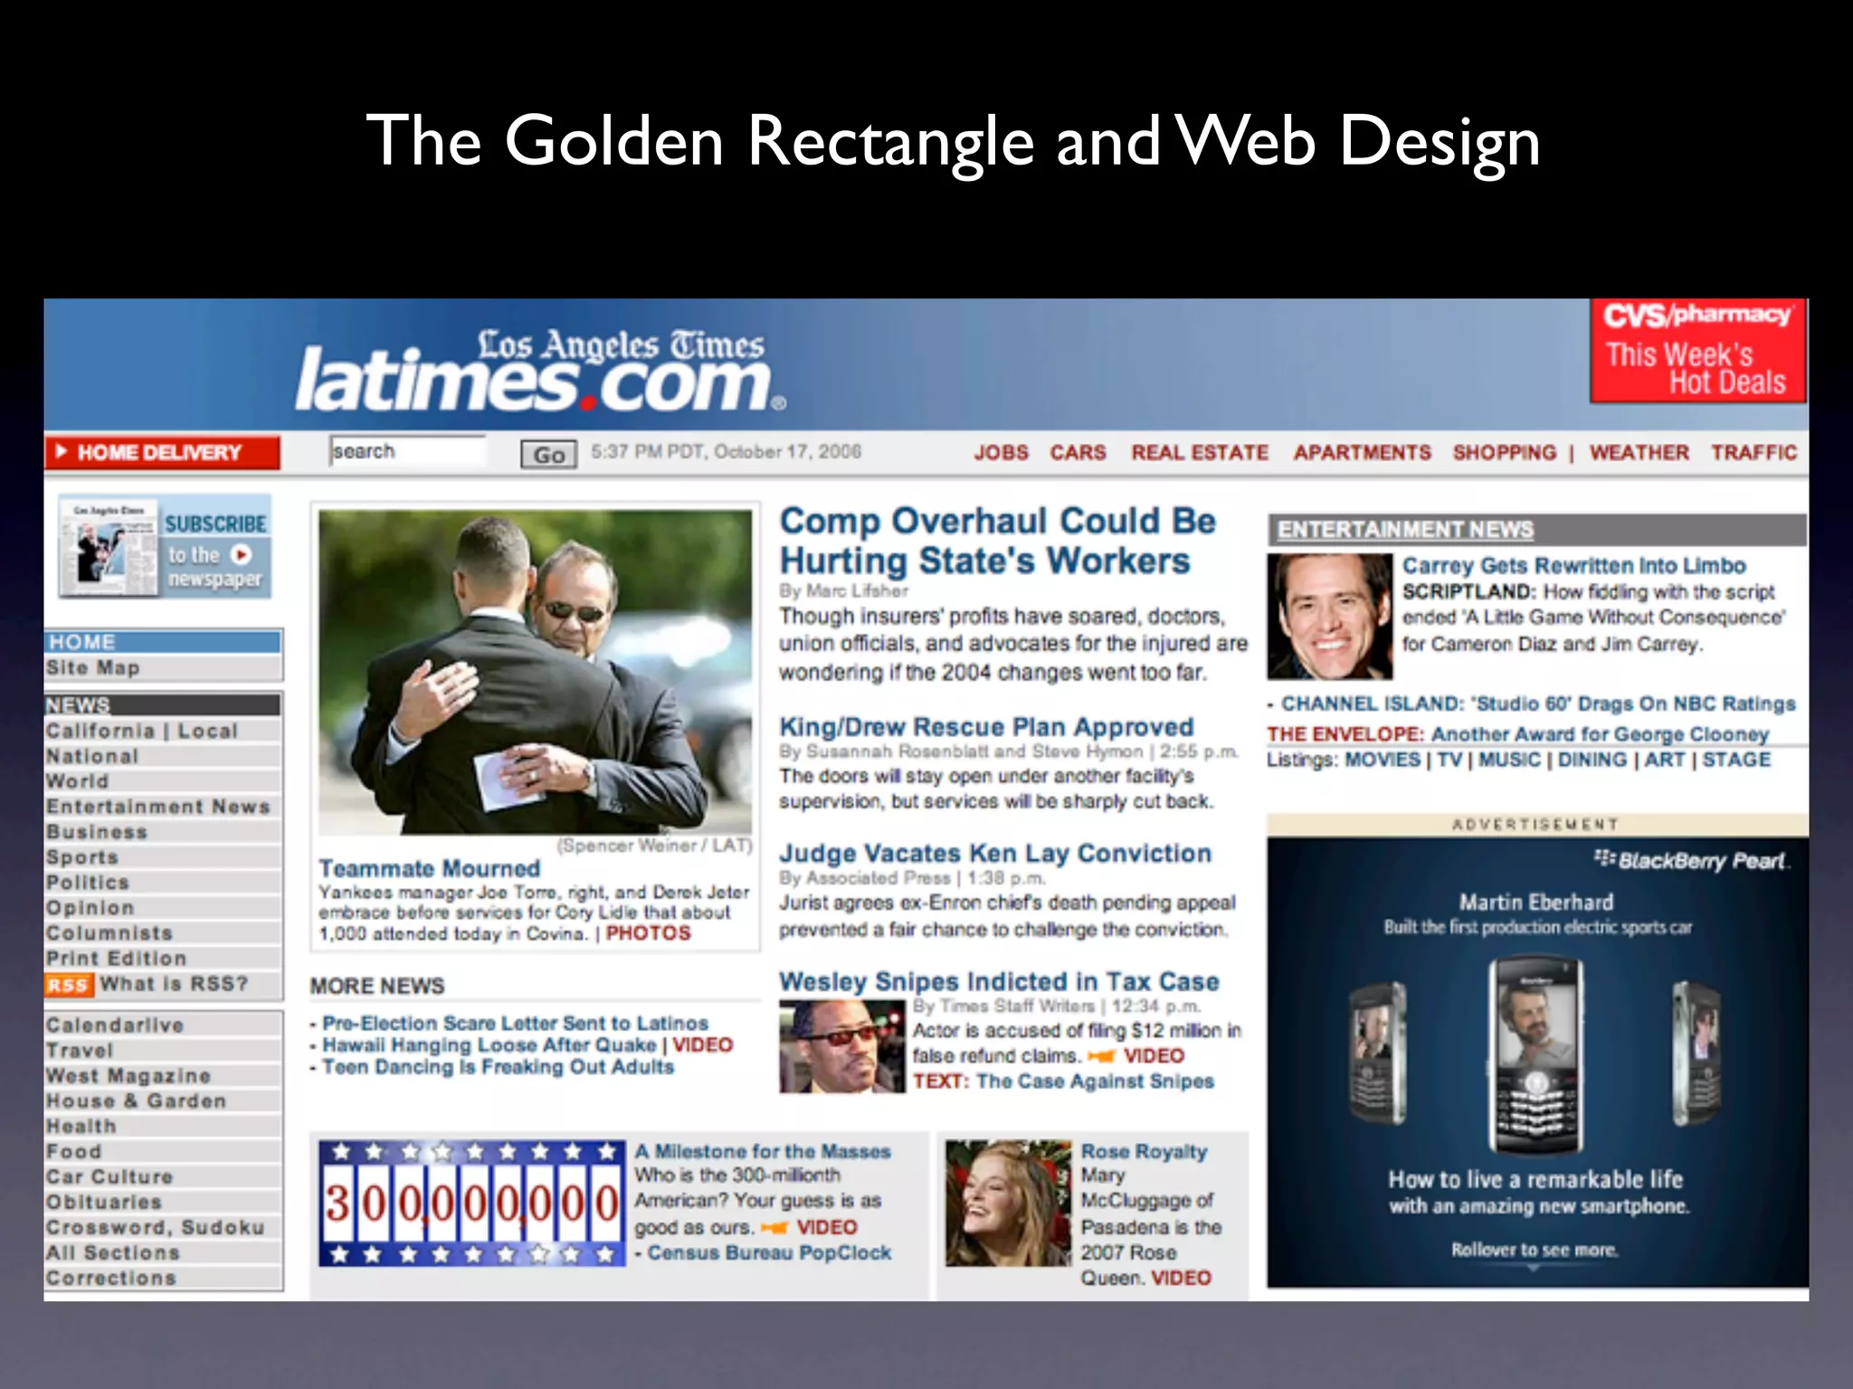Read Judge Vacates Ken Lay Conviction
The width and height of the screenshot is (1853, 1389).
click(995, 854)
